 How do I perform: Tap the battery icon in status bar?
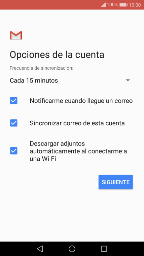coord(123,5)
